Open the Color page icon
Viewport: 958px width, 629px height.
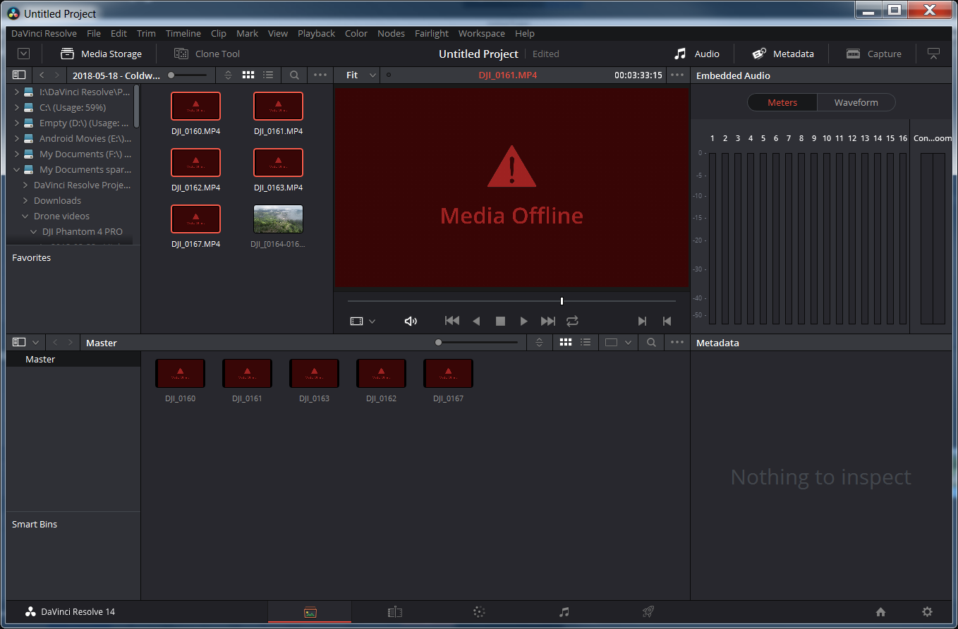(479, 612)
